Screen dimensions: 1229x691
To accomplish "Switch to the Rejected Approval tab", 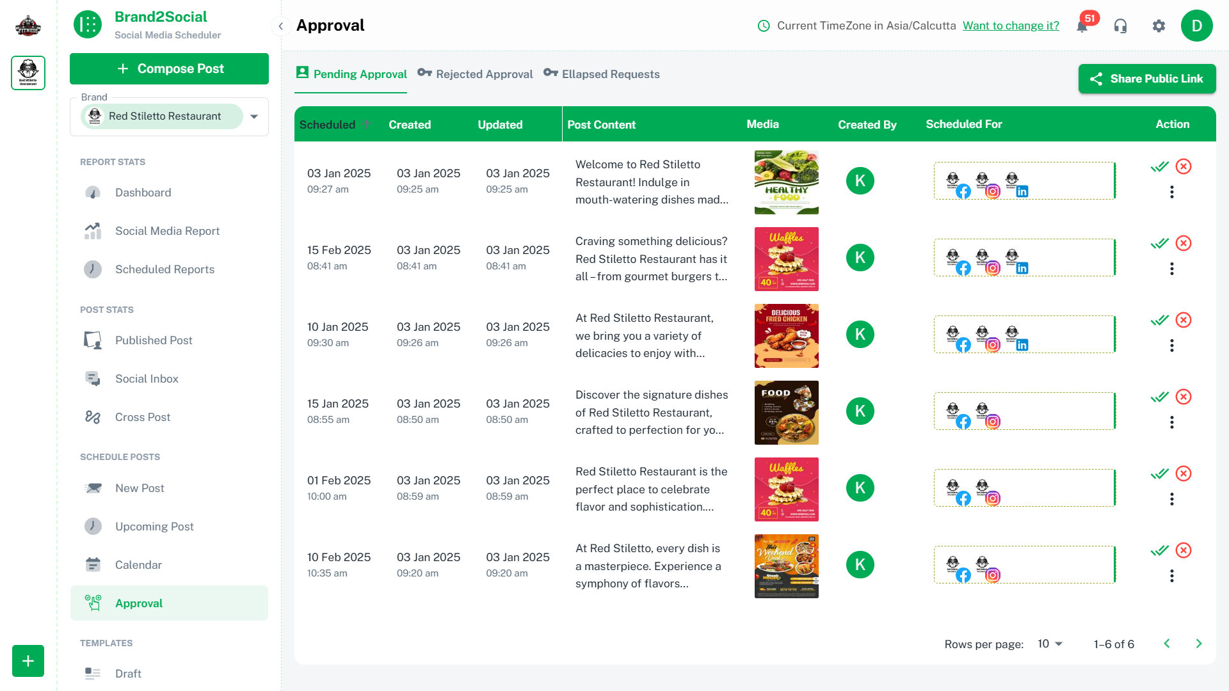I will tap(475, 74).
